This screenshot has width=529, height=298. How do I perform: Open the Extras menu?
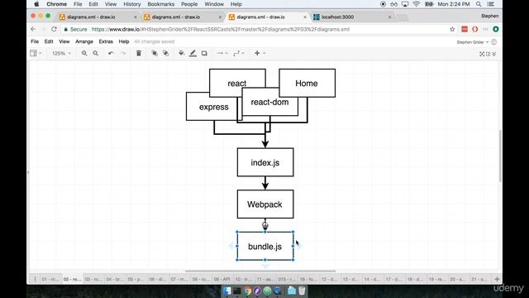(x=106, y=41)
